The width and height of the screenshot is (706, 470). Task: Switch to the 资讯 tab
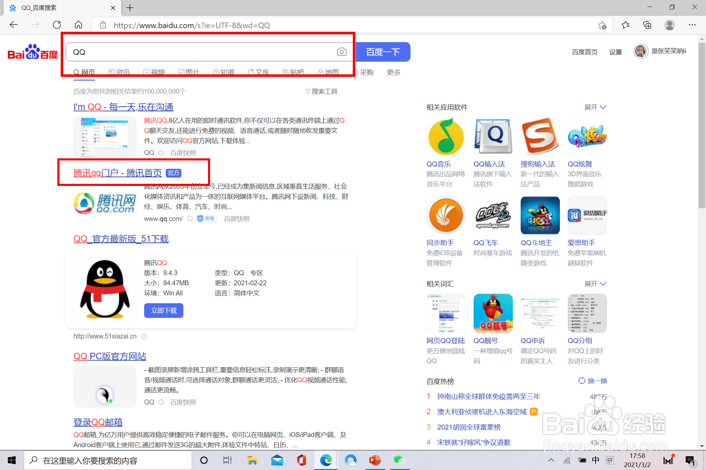(x=119, y=72)
